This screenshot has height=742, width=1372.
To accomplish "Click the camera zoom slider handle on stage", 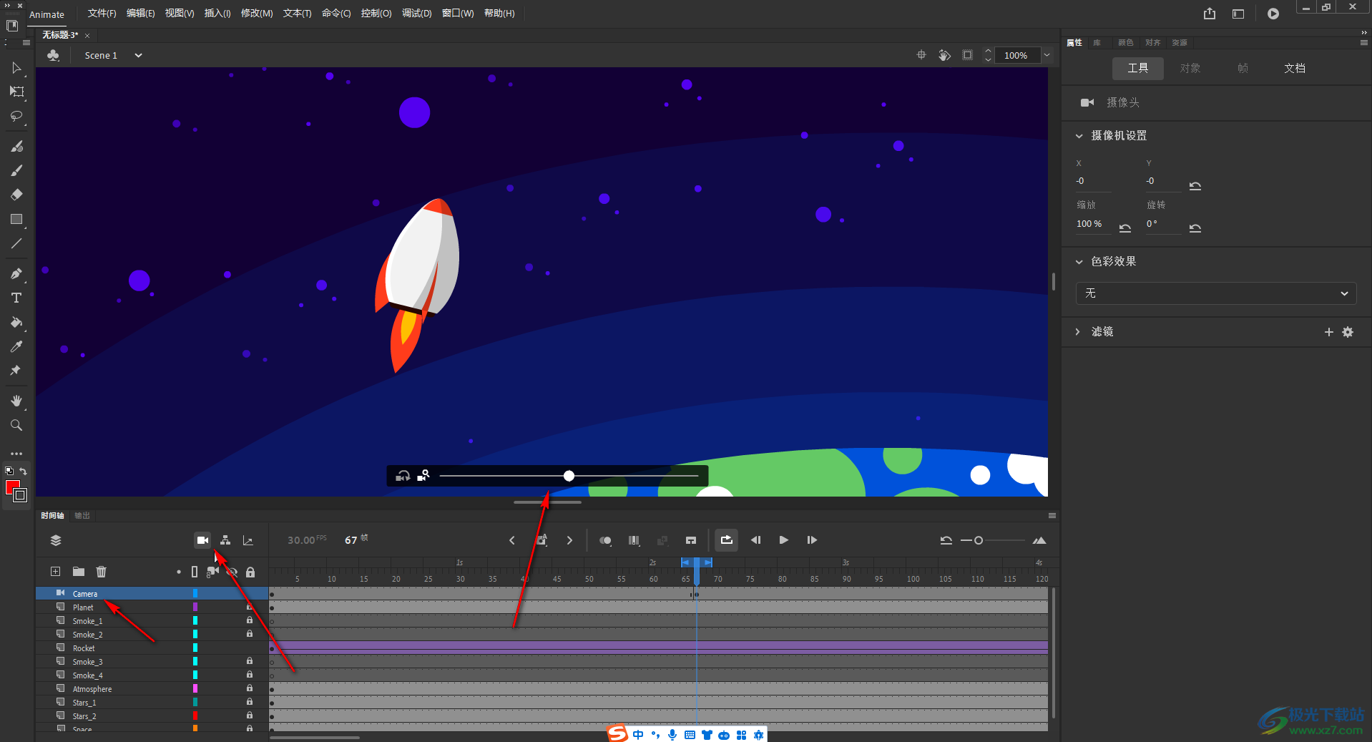I will point(569,476).
